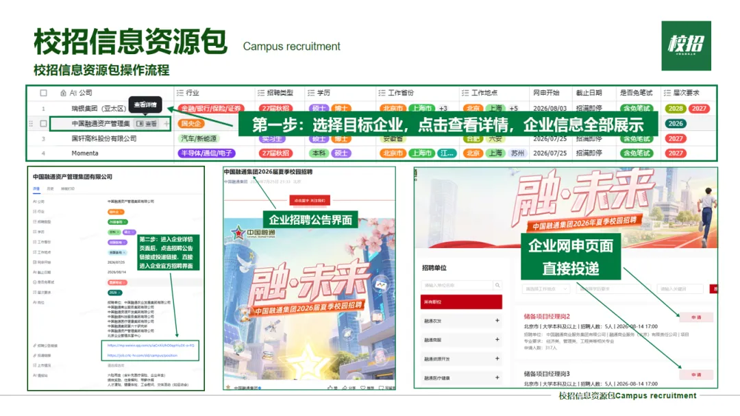740x416 pixels.
Task: Click the red follow banner in announcement page
Action: tap(310, 201)
